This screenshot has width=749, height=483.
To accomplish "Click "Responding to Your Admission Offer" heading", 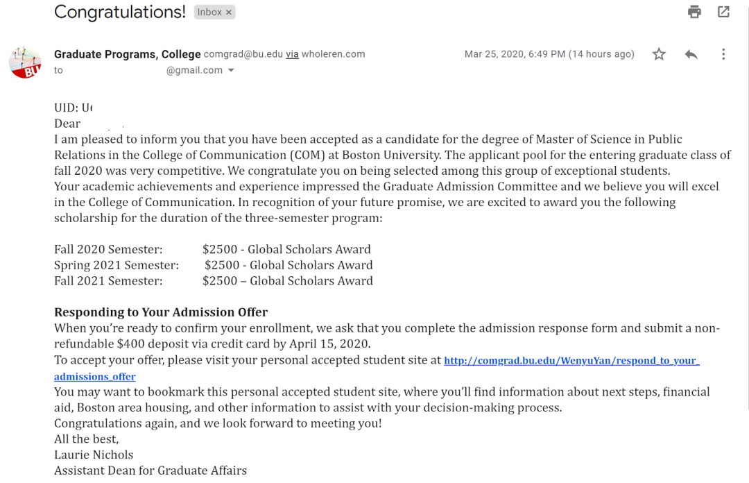I will (161, 312).
